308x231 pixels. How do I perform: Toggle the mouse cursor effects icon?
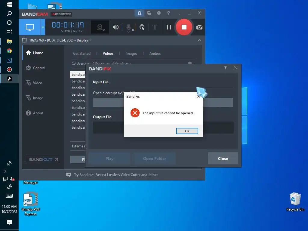pyautogui.click(x=142, y=27)
